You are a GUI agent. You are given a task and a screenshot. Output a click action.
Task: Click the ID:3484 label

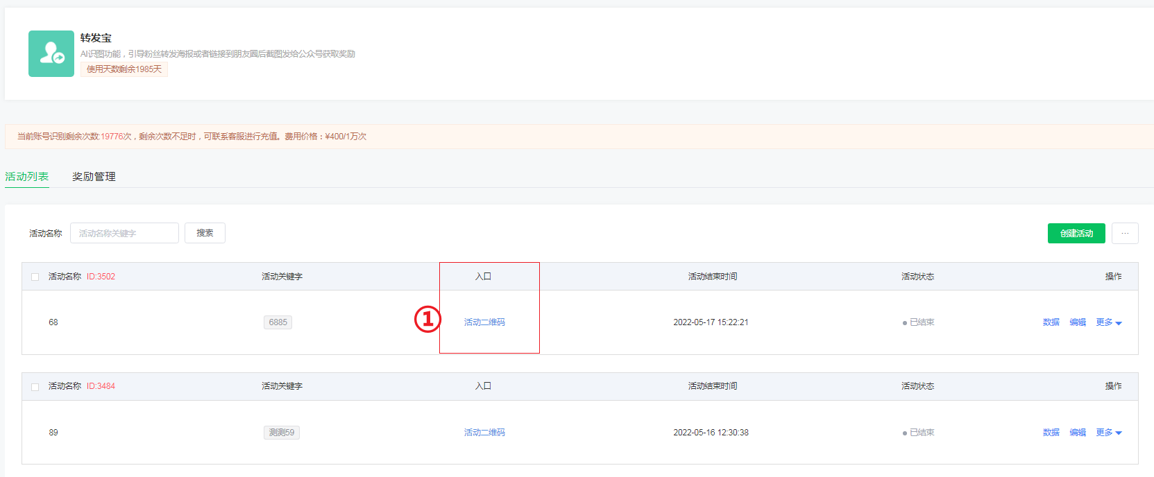tap(101, 386)
